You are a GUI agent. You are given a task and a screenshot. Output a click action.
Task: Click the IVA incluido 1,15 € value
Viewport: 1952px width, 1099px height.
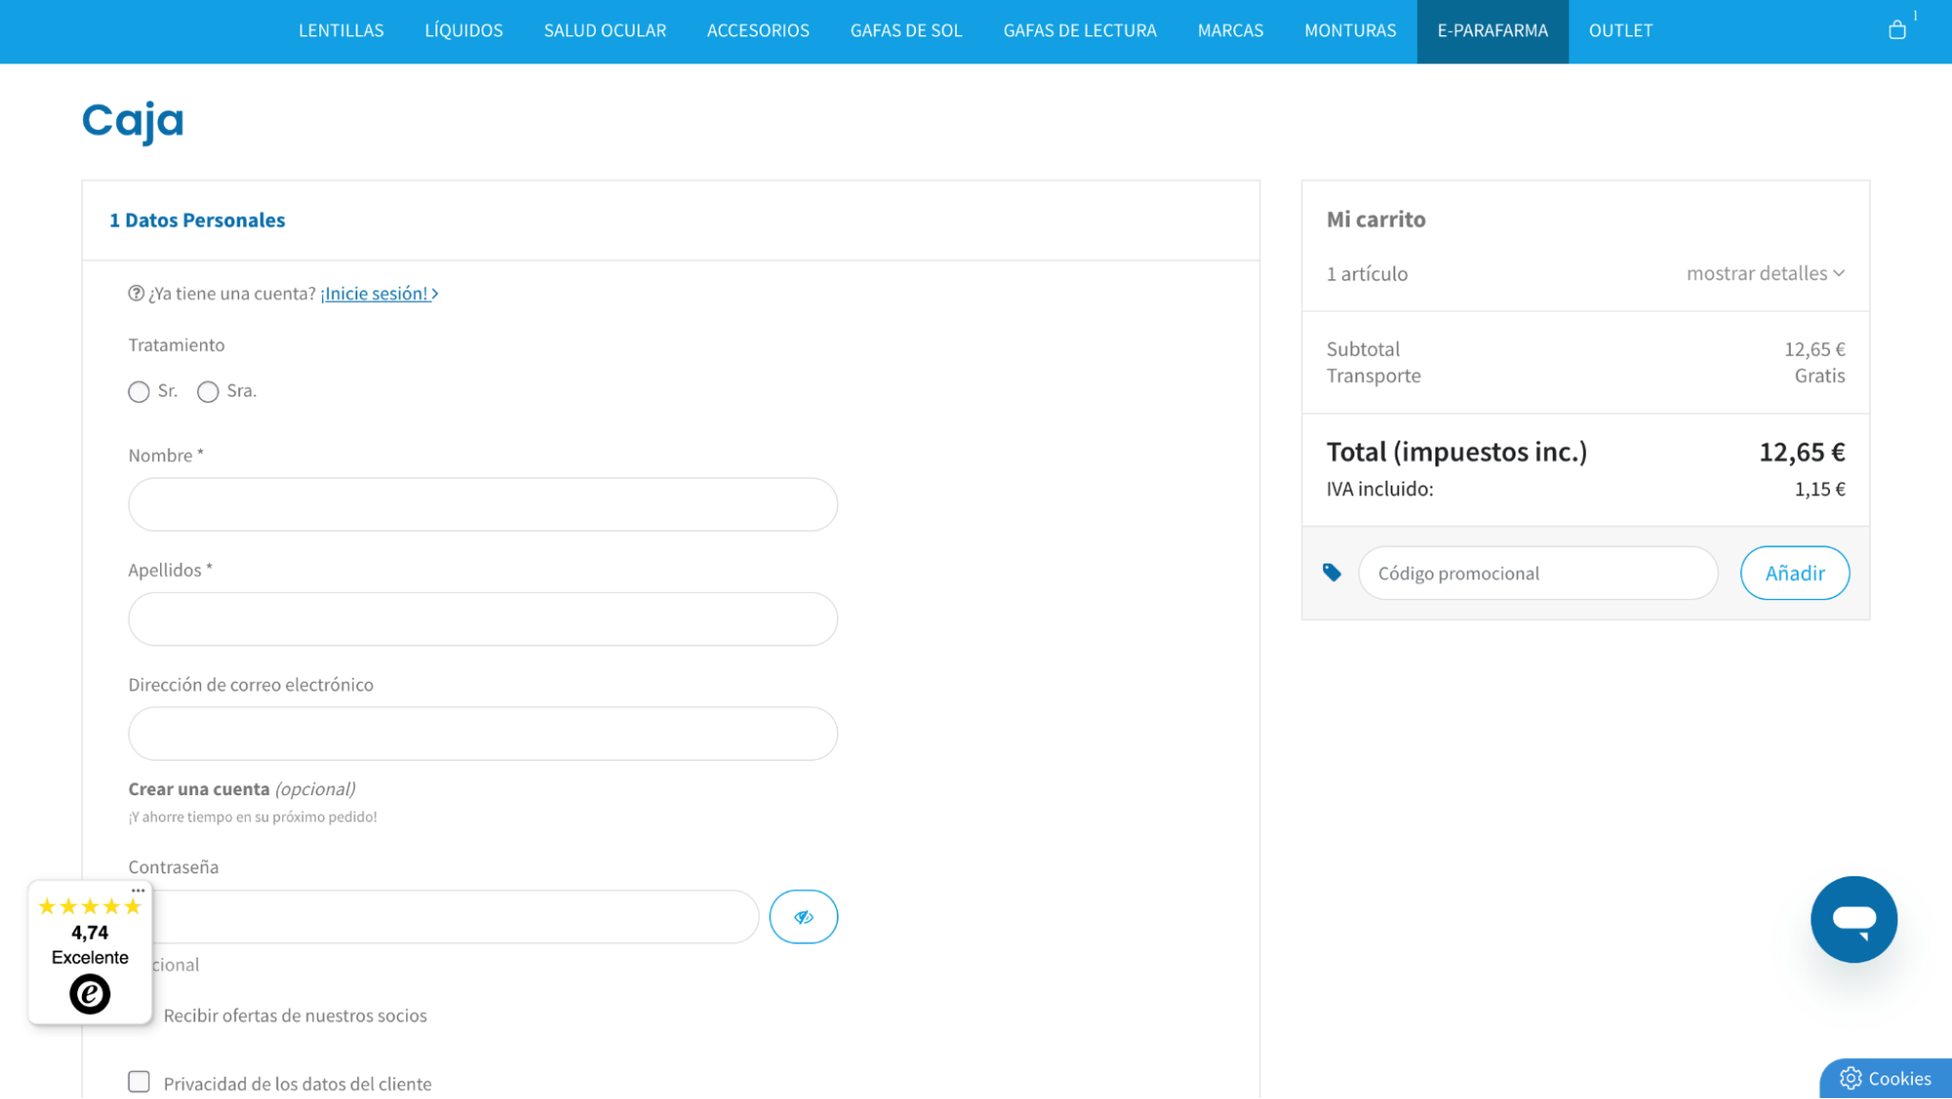coord(1819,488)
